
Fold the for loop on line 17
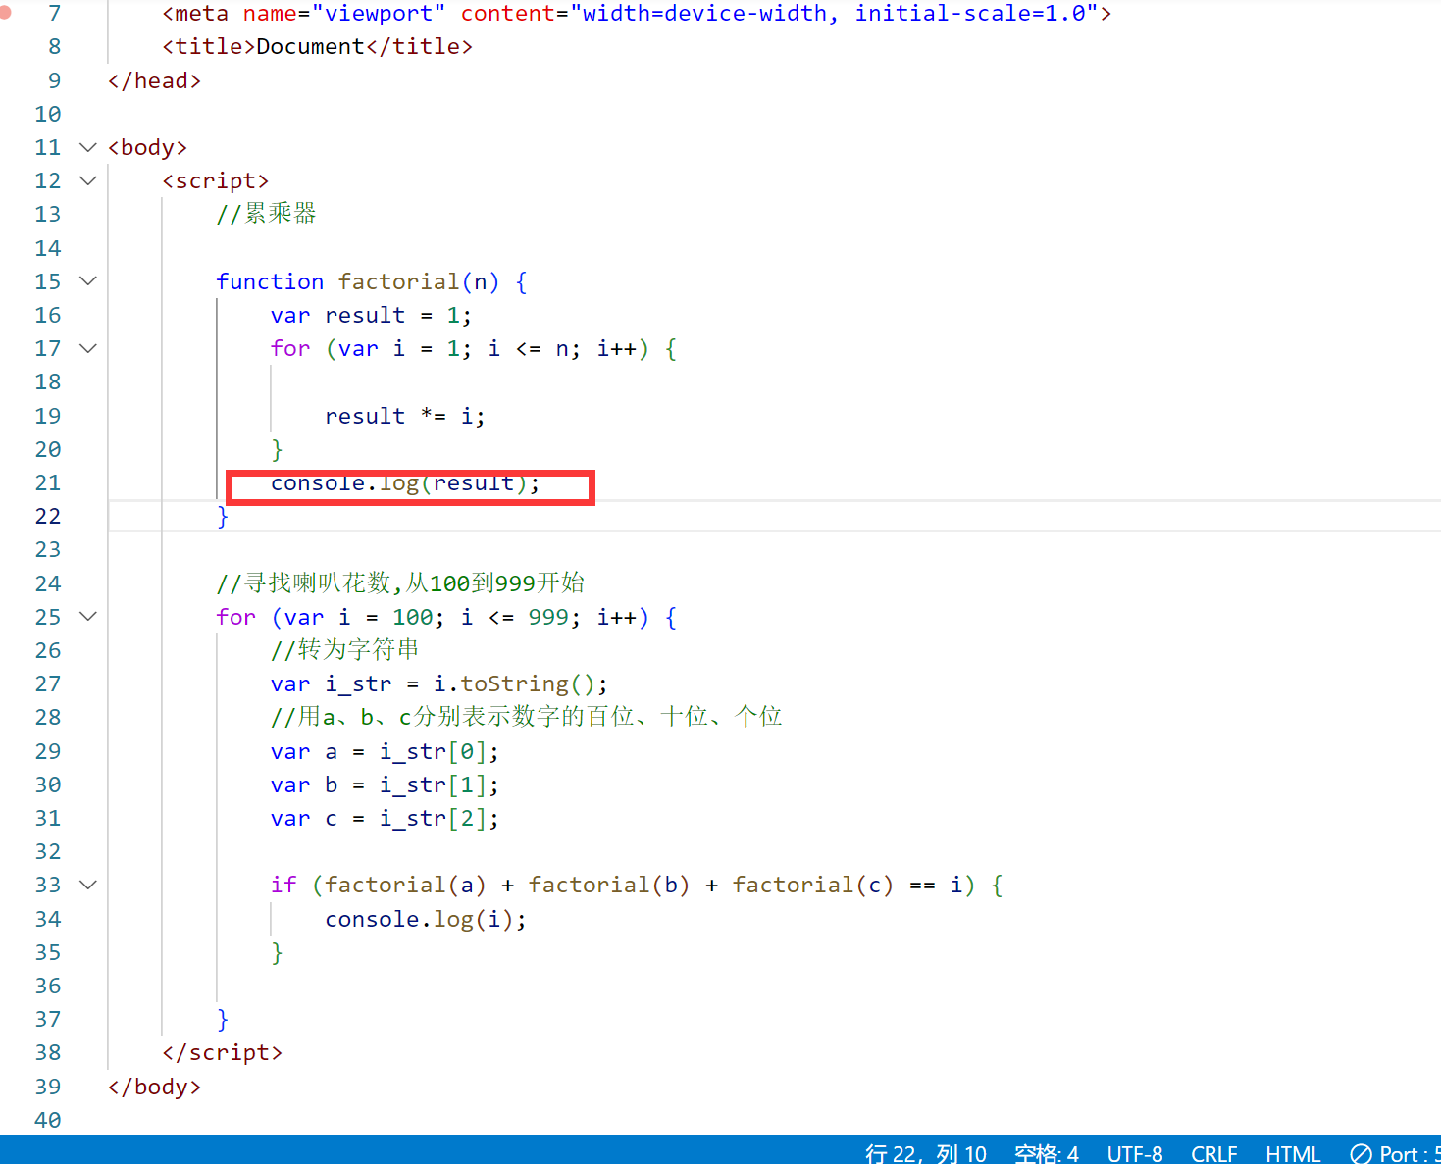[x=88, y=348]
